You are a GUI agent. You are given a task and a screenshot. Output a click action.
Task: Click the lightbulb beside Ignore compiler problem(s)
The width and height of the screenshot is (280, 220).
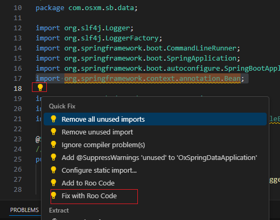tap(53, 145)
